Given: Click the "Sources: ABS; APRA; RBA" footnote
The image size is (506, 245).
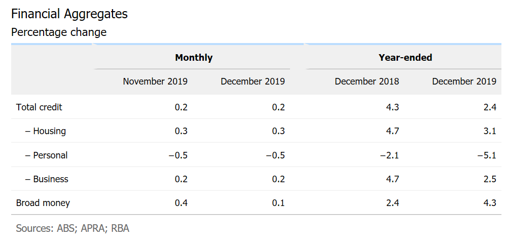Looking at the screenshot, I should click(73, 228).
